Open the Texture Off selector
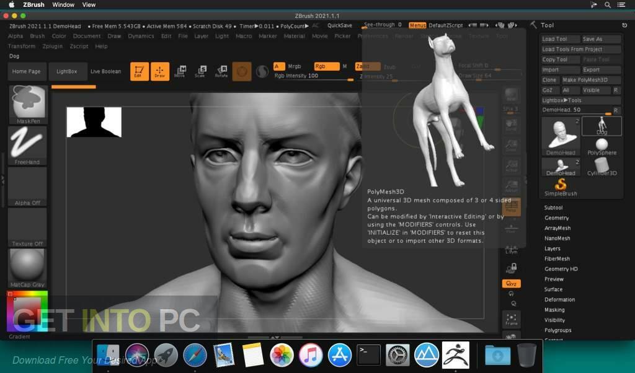The height and width of the screenshot is (373, 635). 27,227
